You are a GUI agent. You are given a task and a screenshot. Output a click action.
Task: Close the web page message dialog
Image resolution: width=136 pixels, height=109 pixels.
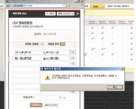point(122,69)
